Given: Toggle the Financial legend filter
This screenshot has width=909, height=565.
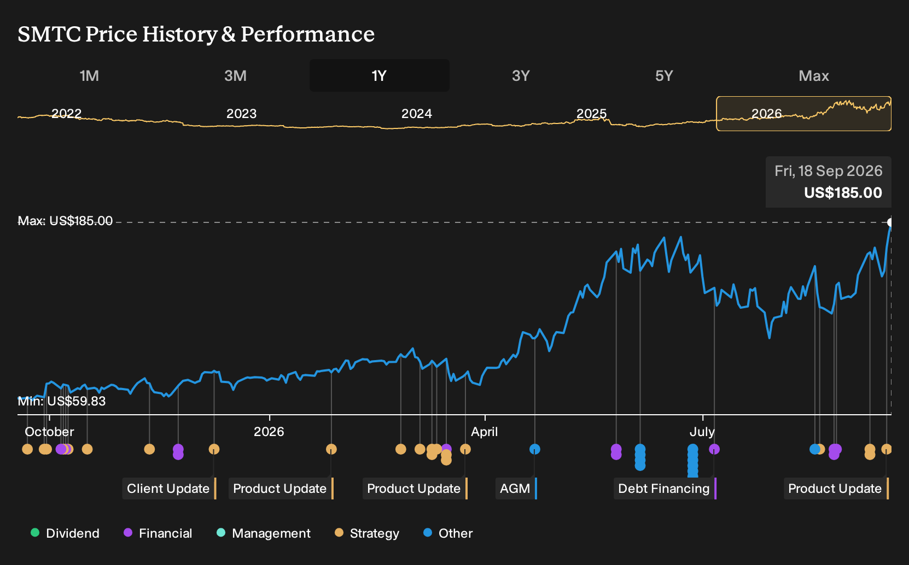Looking at the screenshot, I should (x=158, y=533).
